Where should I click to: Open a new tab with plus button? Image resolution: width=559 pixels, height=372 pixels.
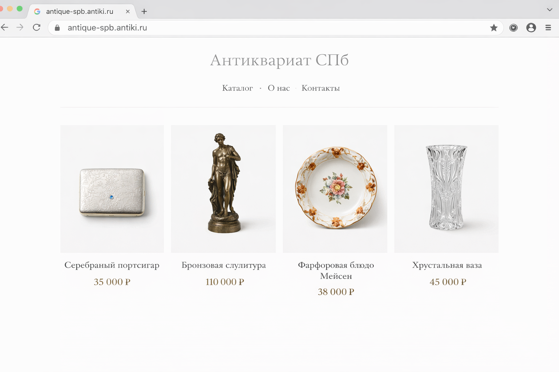coord(144,12)
